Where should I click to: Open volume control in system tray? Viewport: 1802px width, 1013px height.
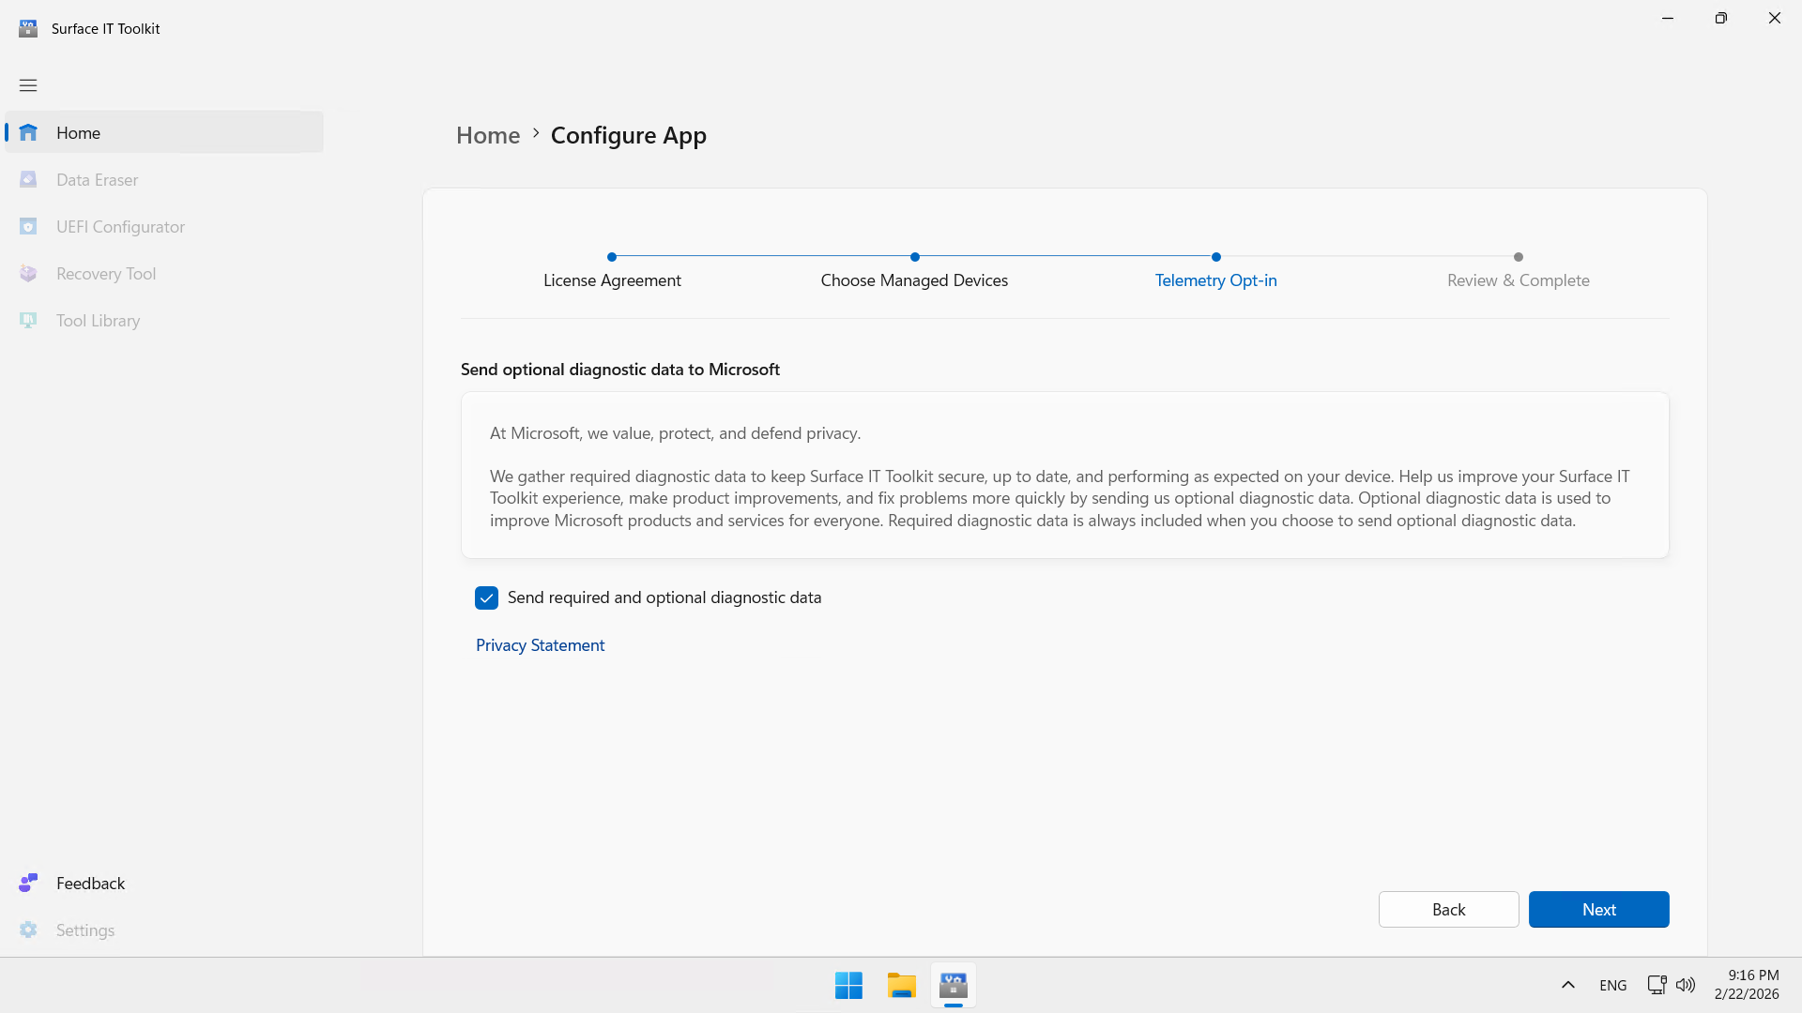pyautogui.click(x=1686, y=985)
